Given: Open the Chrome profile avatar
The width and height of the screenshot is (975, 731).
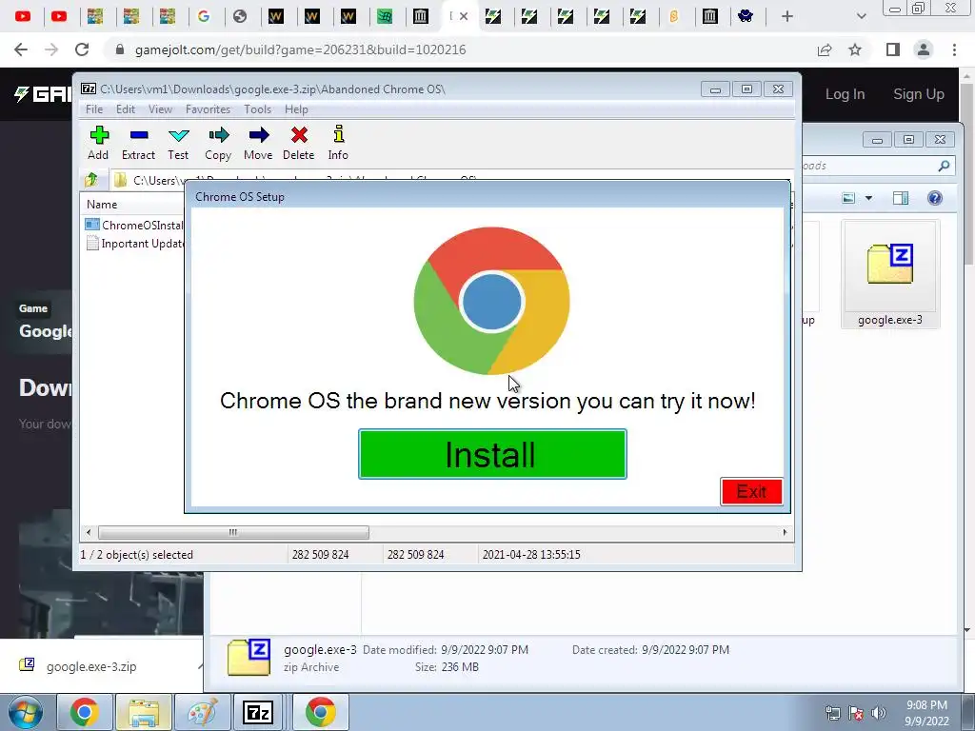Looking at the screenshot, I should [924, 49].
